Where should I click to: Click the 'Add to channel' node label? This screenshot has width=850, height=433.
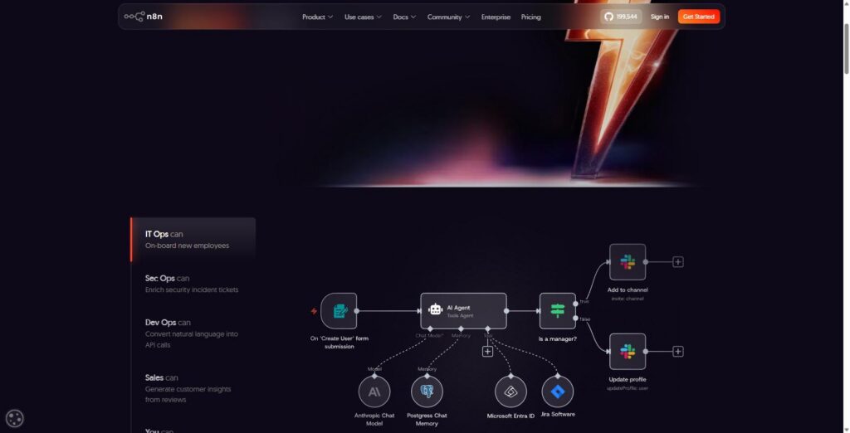pos(628,290)
